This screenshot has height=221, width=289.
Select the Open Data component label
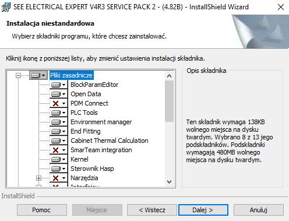(86, 94)
